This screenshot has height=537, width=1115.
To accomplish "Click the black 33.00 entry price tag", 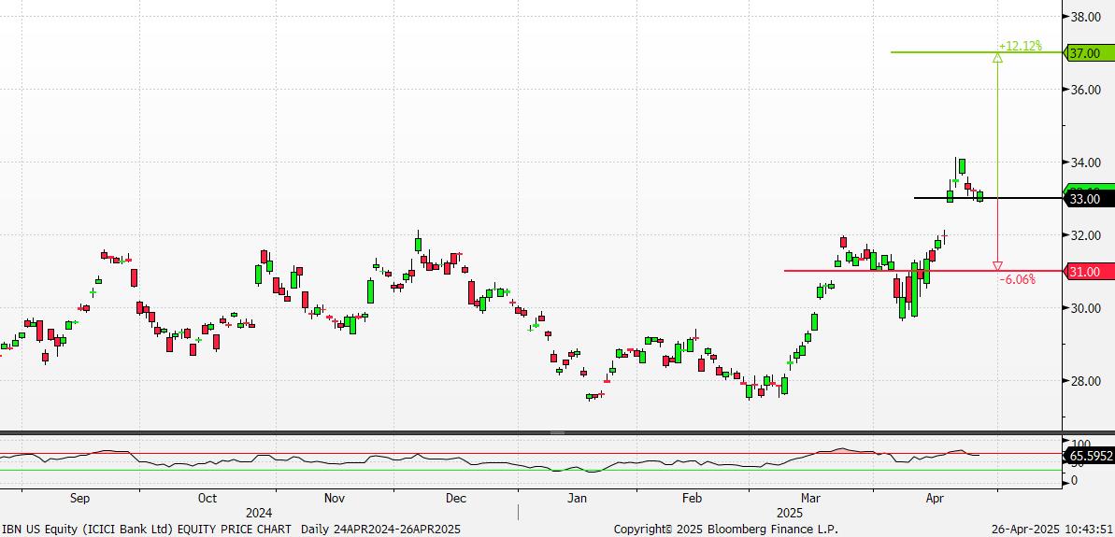I will click(x=1084, y=199).
